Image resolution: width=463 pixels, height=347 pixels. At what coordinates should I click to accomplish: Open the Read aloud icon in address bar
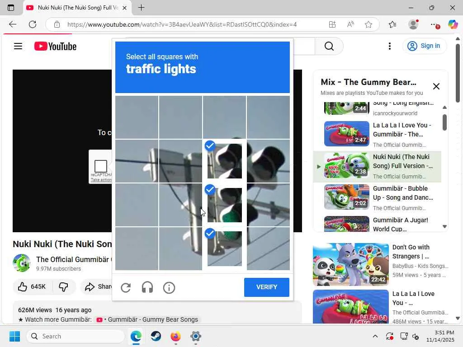(x=350, y=24)
